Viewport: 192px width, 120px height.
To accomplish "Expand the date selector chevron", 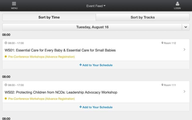I will (185, 27).
